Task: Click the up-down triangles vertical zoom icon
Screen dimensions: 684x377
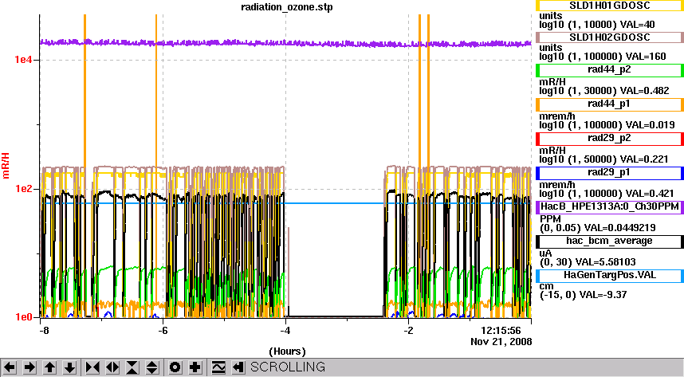Action: pyautogui.click(x=151, y=367)
